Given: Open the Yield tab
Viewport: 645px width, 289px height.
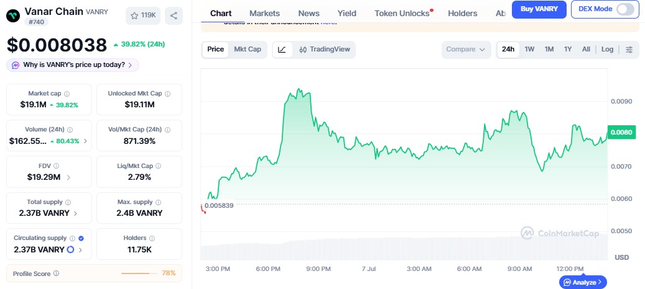Looking at the screenshot, I should tap(347, 14).
